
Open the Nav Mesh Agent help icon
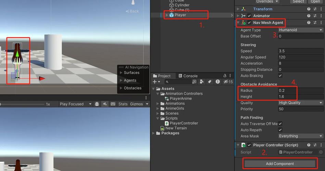tap(309, 23)
